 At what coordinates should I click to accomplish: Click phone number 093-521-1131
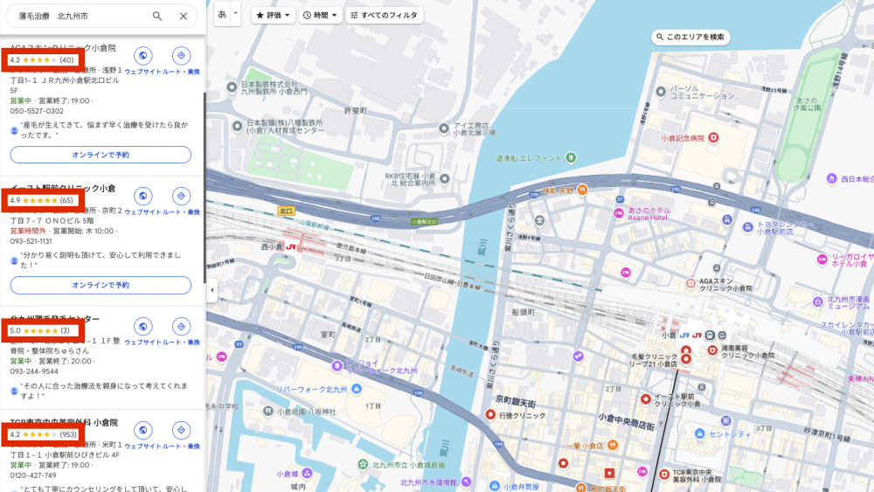tap(31, 241)
